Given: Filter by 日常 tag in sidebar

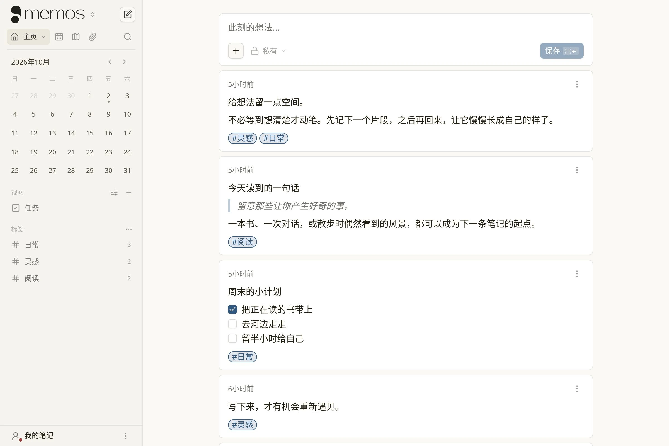Looking at the screenshot, I should pos(71,245).
